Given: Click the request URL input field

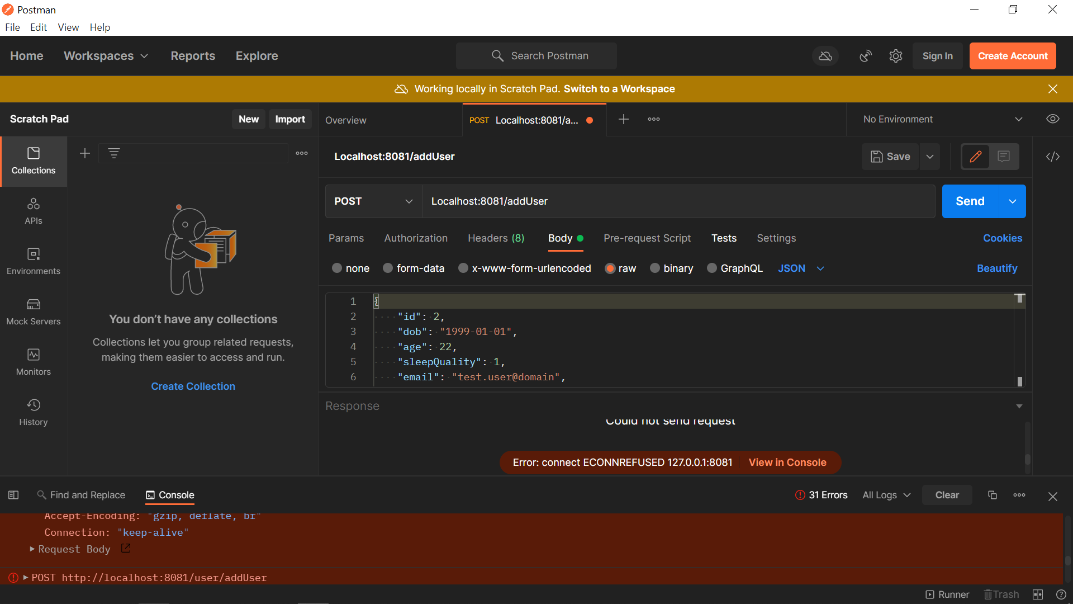Looking at the screenshot, I should (678, 201).
